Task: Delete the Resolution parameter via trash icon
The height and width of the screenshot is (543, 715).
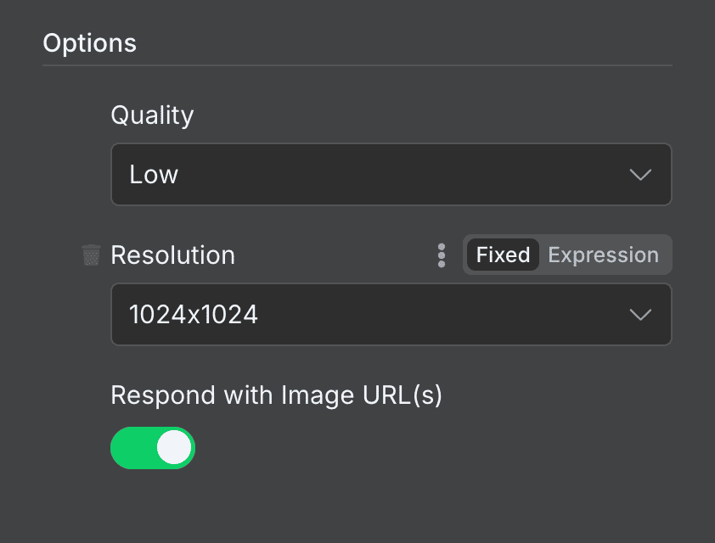Action: [90, 255]
